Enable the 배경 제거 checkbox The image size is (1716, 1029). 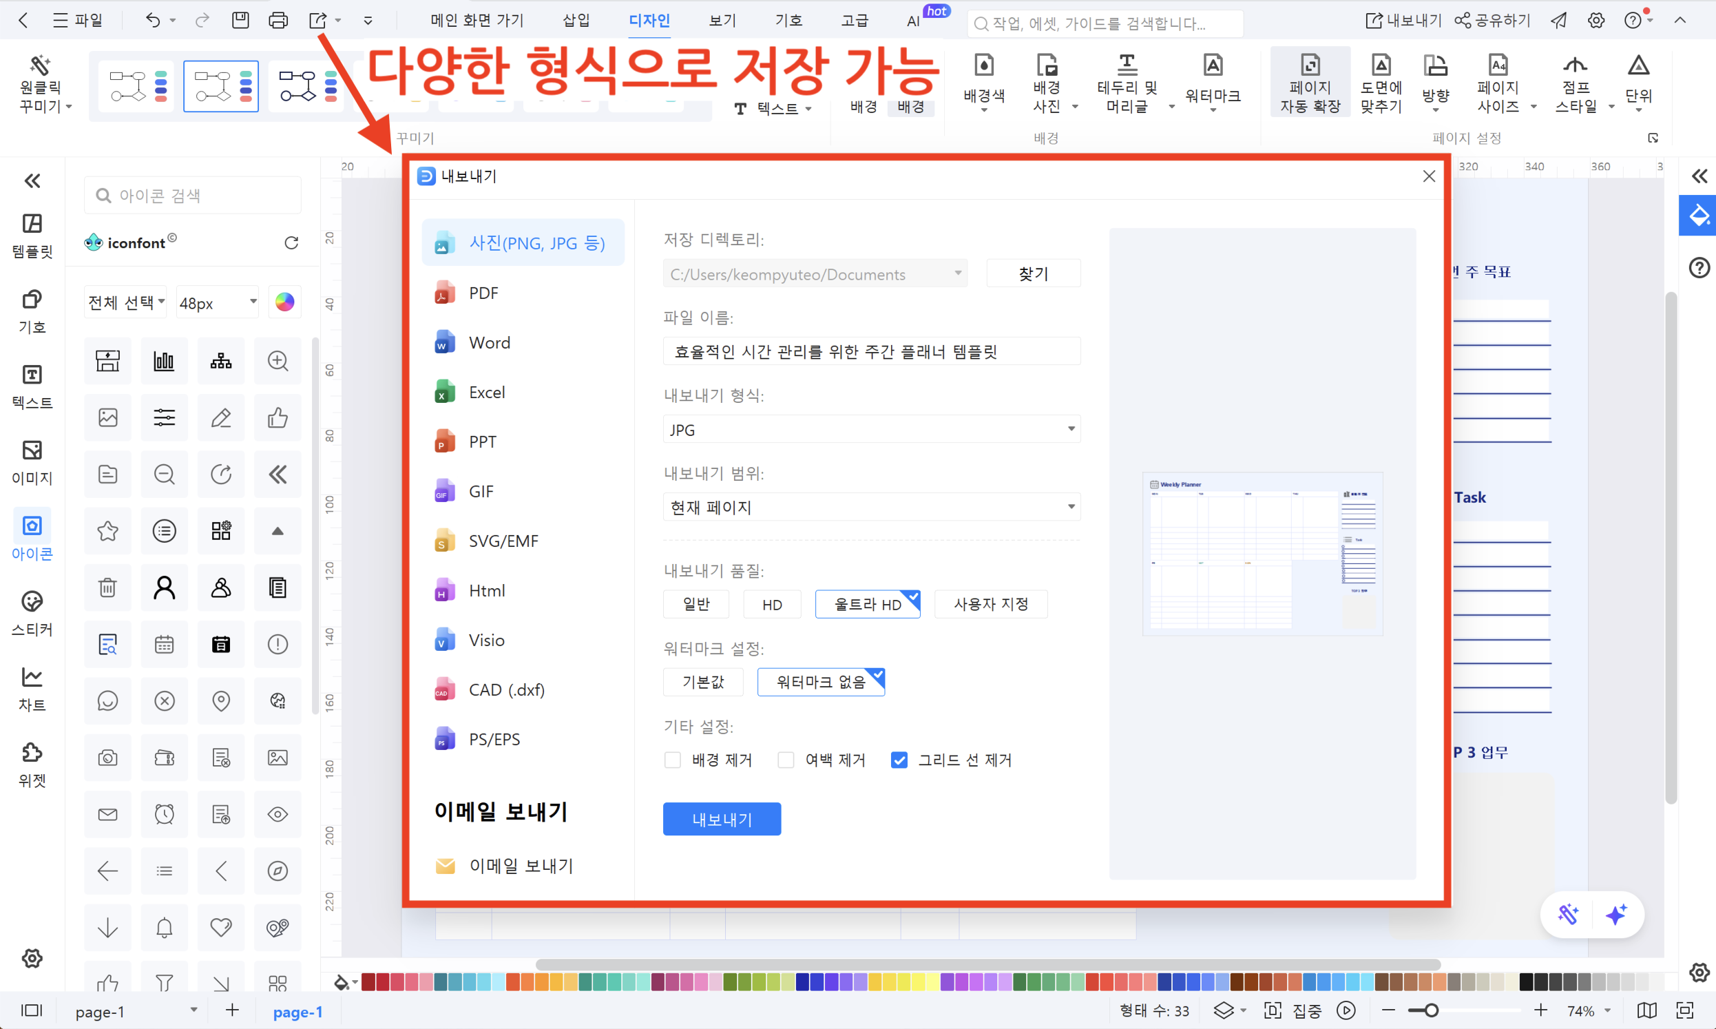tap(672, 760)
